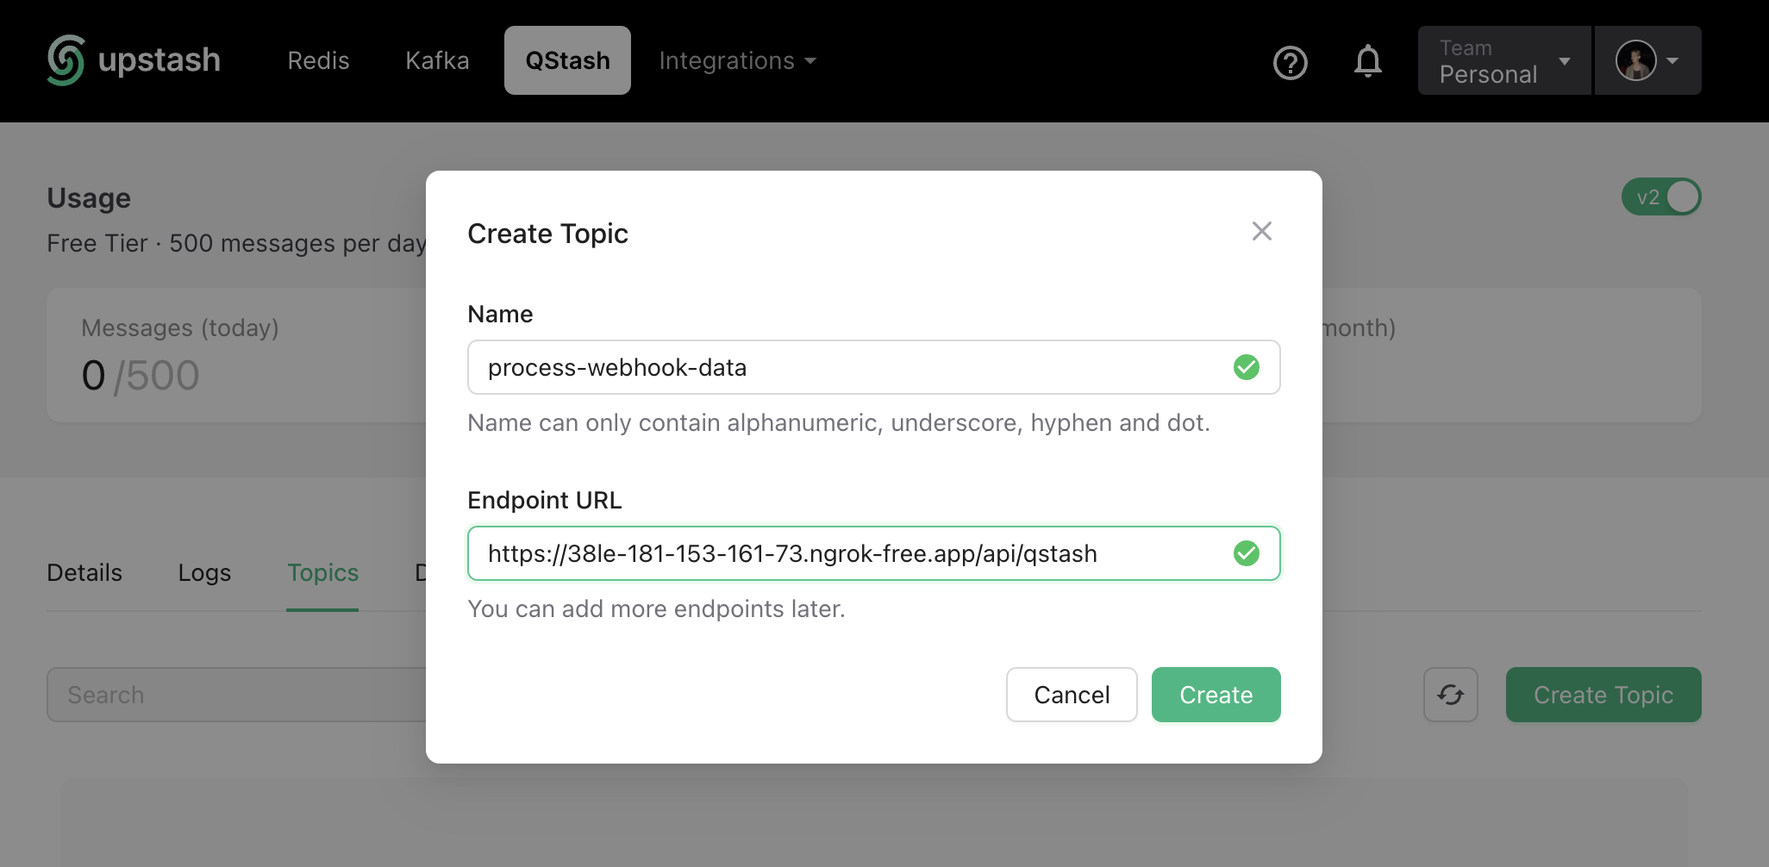Switch the usage view with the v2 toggle
Viewport: 1769px width, 867px height.
coord(1660,196)
